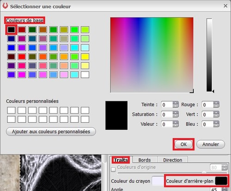231x191 pixels.
Task: Select the black swatch in Couleurs de base
Action: pyautogui.click(x=11, y=30)
